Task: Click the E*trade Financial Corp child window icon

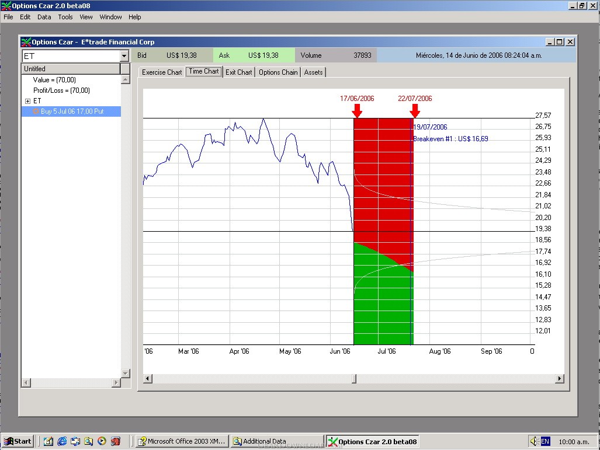Action: [26, 42]
